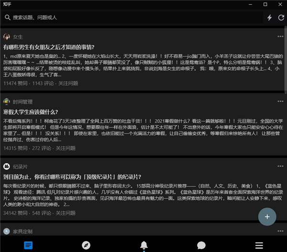Viewport: 287px width, 252px height.
Task: Open the 时间管理 topic label
Action: coord(22,102)
